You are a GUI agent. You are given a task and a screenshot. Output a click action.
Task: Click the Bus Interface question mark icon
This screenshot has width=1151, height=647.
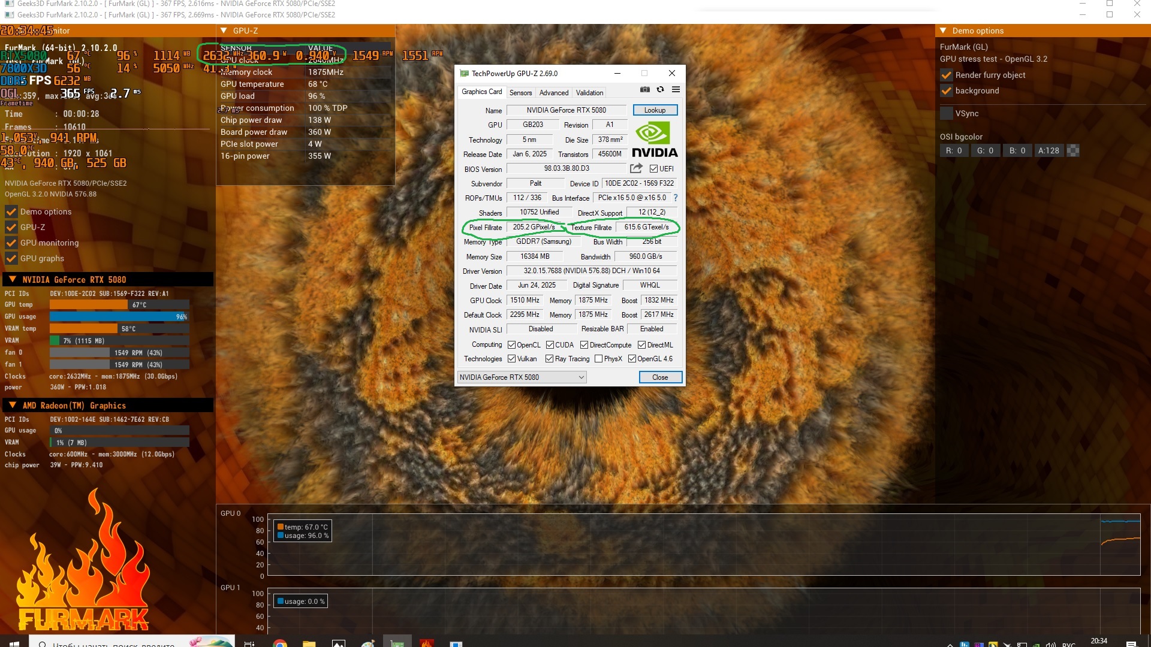675,198
